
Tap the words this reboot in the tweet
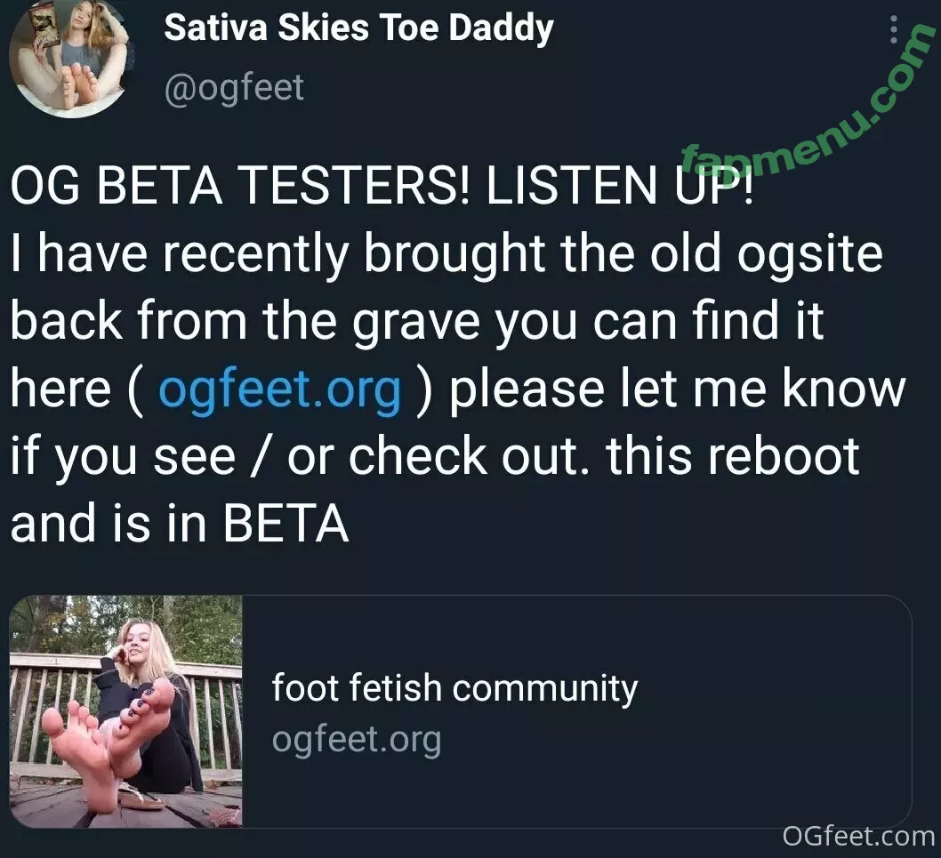[733, 456]
